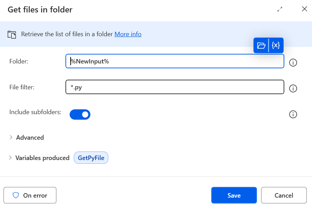Cancel the dialog changes

pyautogui.click(x=284, y=195)
